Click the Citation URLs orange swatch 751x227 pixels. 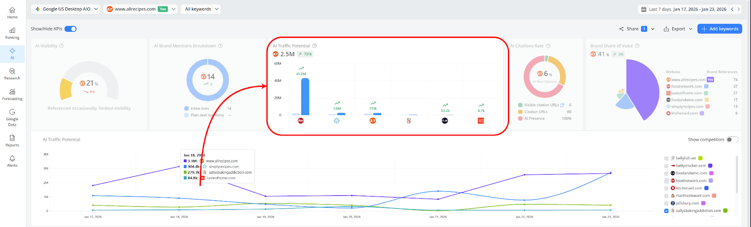[x=520, y=112]
